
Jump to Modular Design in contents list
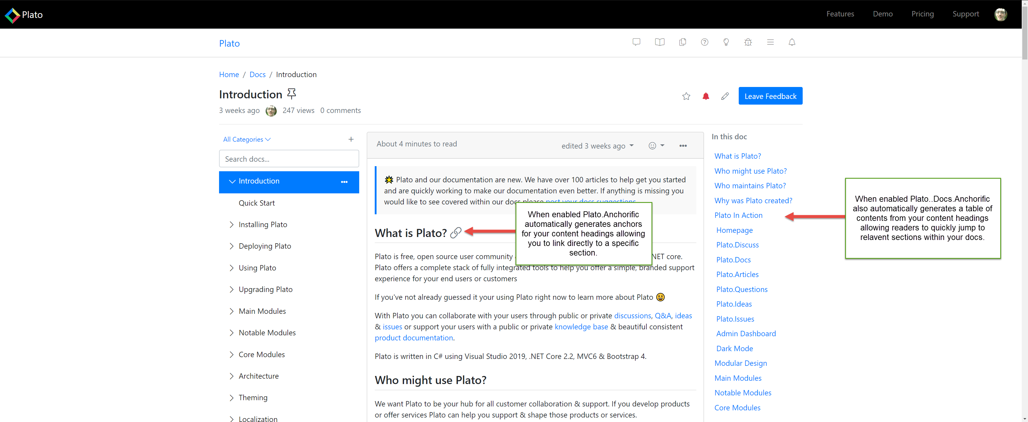click(741, 363)
